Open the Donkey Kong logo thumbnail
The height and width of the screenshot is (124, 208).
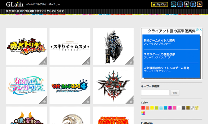[x=113, y=115]
